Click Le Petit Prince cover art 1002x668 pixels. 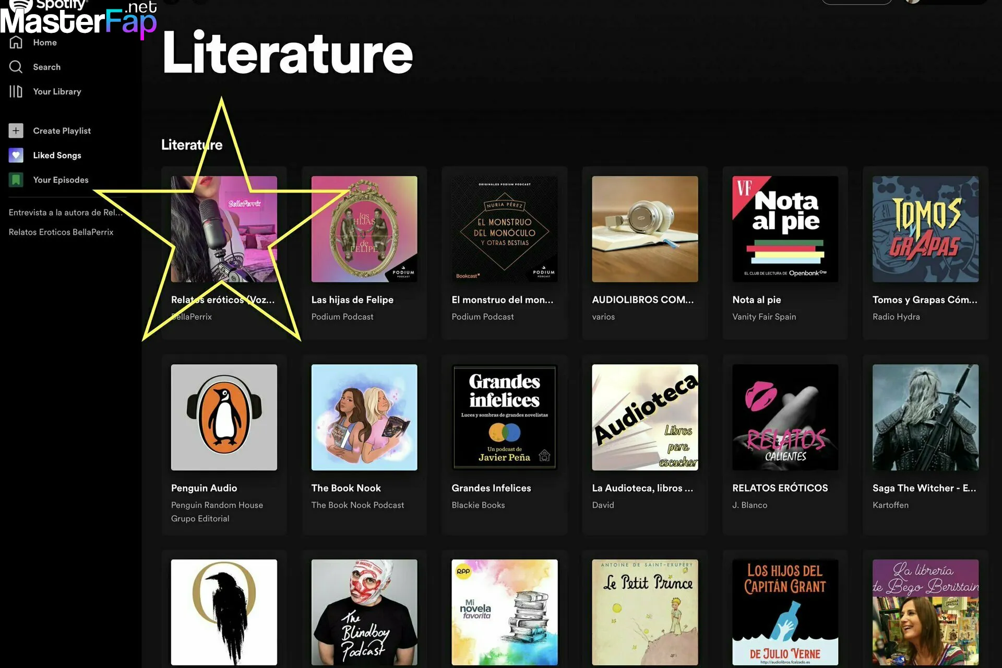coord(645,612)
